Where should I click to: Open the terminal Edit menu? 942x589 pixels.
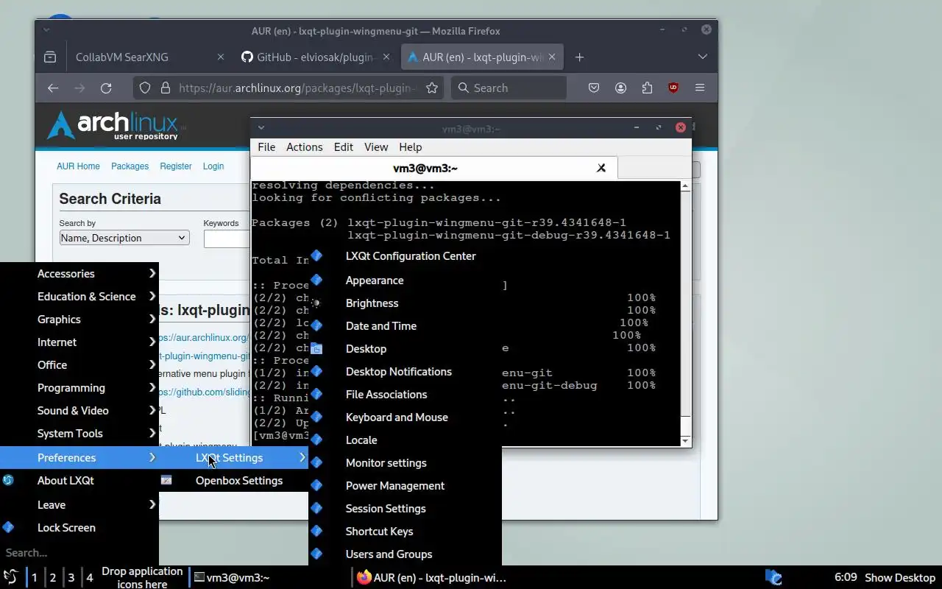click(x=344, y=147)
